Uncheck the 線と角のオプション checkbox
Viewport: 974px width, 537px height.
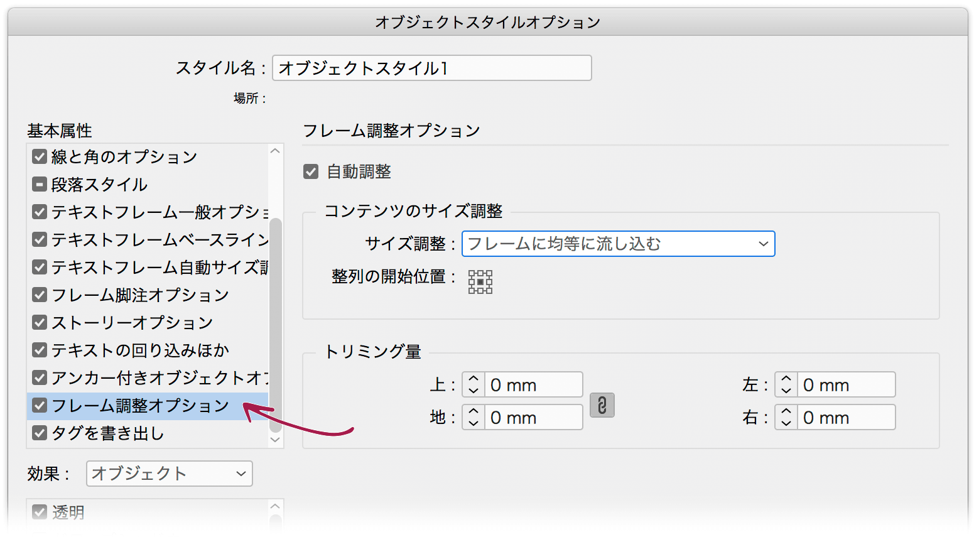tap(40, 156)
